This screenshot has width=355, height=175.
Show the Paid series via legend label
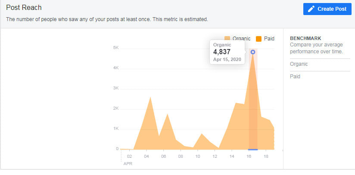(x=269, y=39)
